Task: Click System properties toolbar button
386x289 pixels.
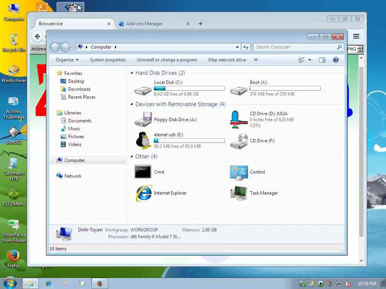Action: 108,60
